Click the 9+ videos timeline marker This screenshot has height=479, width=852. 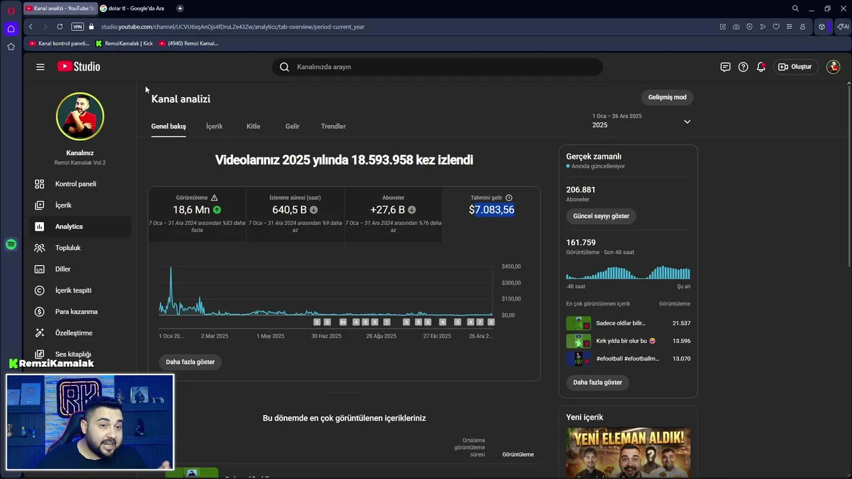pyautogui.click(x=343, y=322)
